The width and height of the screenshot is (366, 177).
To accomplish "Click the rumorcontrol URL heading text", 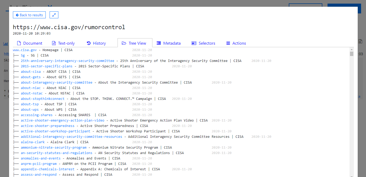I will (x=69, y=27).
